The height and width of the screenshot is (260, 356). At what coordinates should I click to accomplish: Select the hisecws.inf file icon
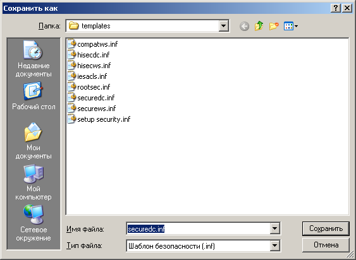(71, 65)
